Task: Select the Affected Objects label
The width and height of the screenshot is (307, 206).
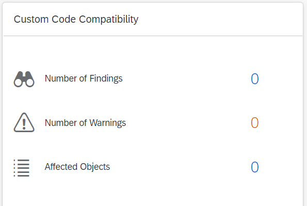Action: tap(77, 167)
